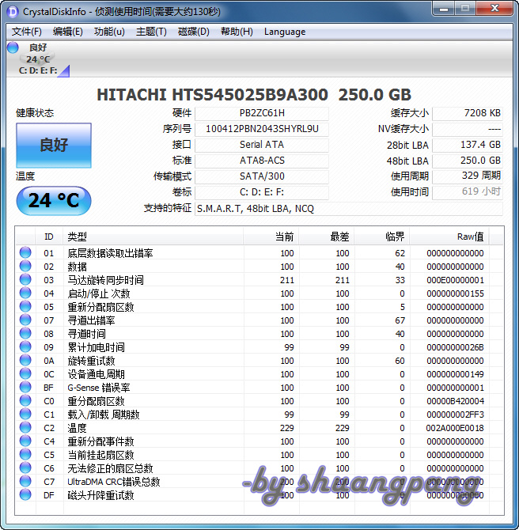Viewport: 519px width, 530px height.
Task: Click the 24 °C temperature button
Action: coord(54,200)
